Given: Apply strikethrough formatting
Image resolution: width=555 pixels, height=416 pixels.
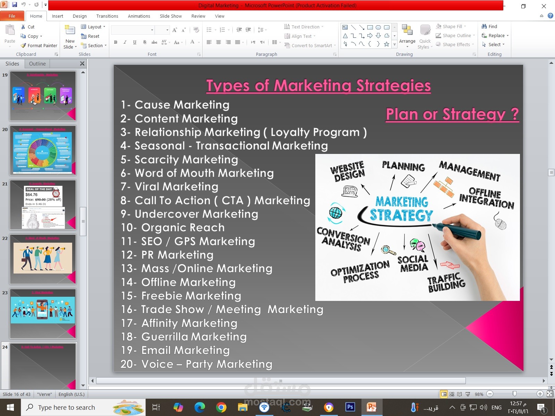Looking at the screenshot, I should point(154,42).
